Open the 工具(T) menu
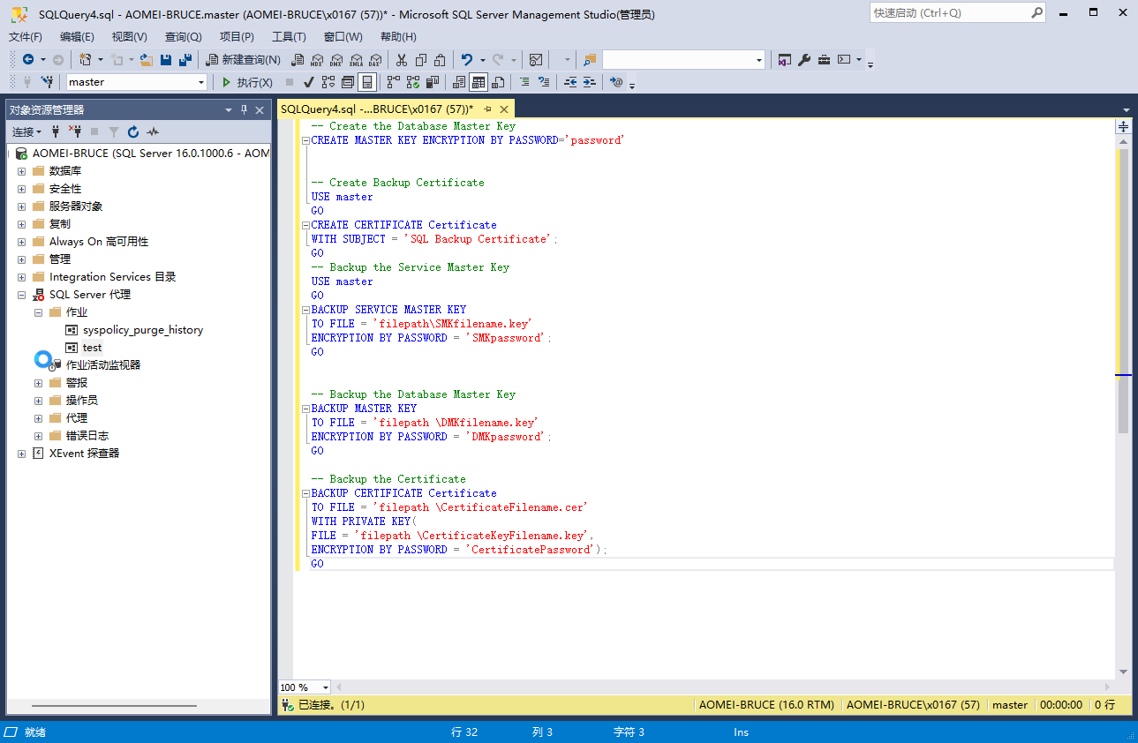 pyautogui.click(x=289, y=37)
